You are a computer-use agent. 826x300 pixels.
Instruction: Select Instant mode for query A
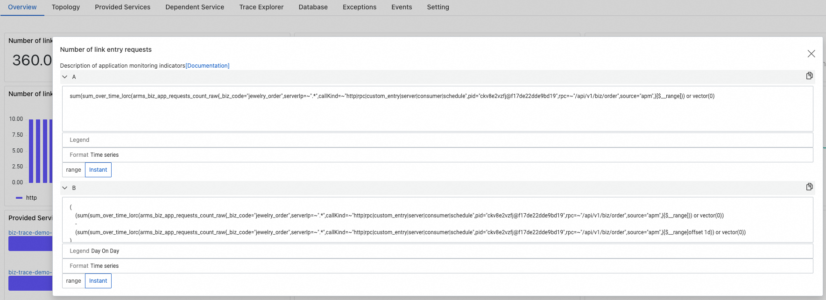click(x=98, y=170)
